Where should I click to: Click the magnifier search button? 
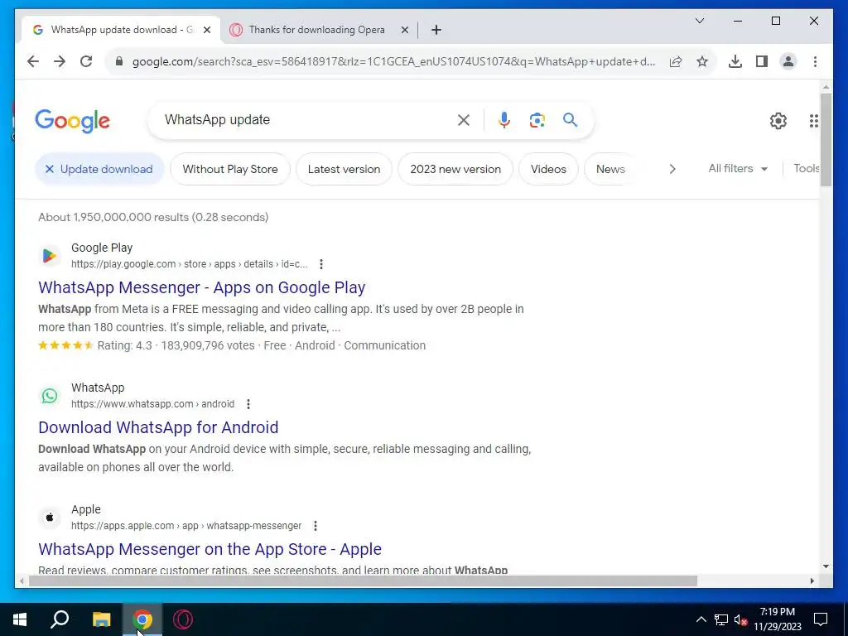point(570,119)
